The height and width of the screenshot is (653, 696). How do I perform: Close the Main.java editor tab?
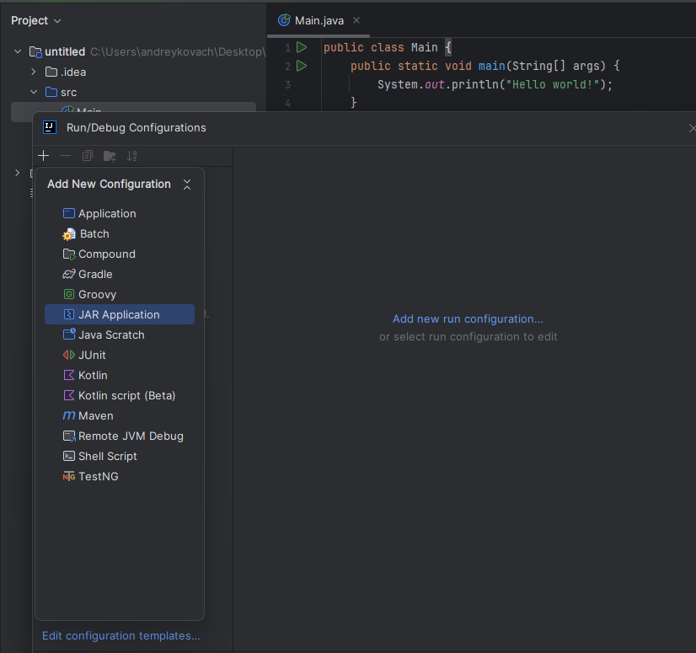[x=356, y=20]
